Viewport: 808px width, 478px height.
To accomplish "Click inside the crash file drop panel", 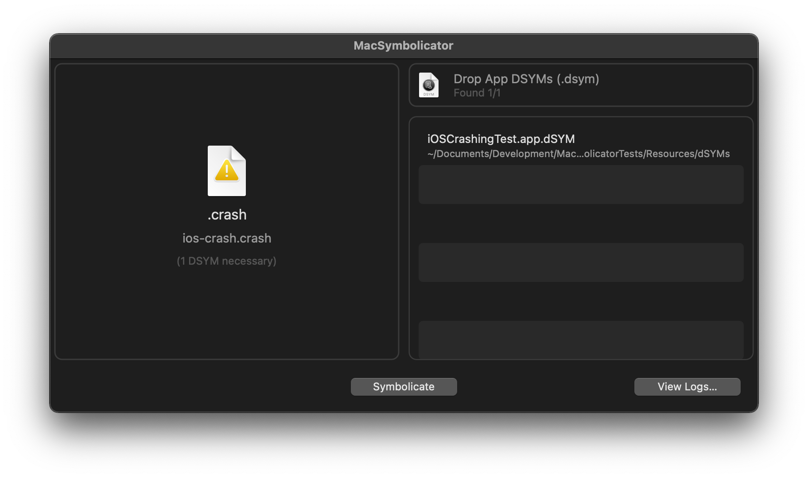I will point(227,310).
